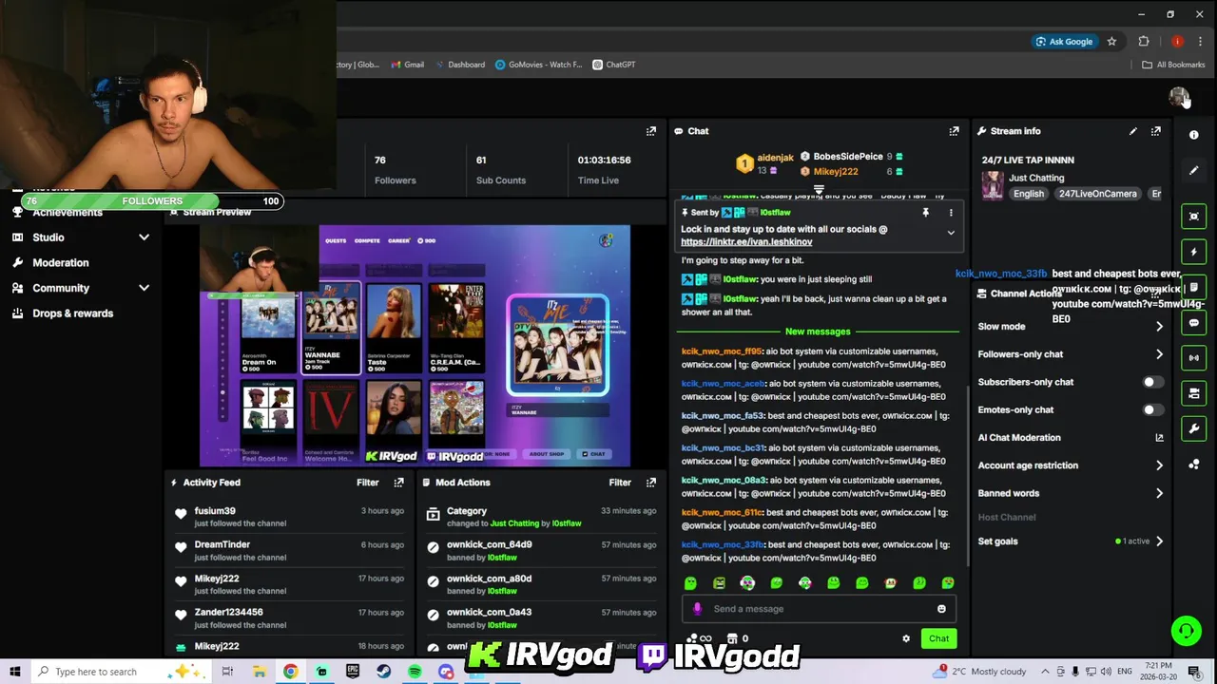Open Drops & rewards in sidebar
The image size is (1217, 684).
73,313
